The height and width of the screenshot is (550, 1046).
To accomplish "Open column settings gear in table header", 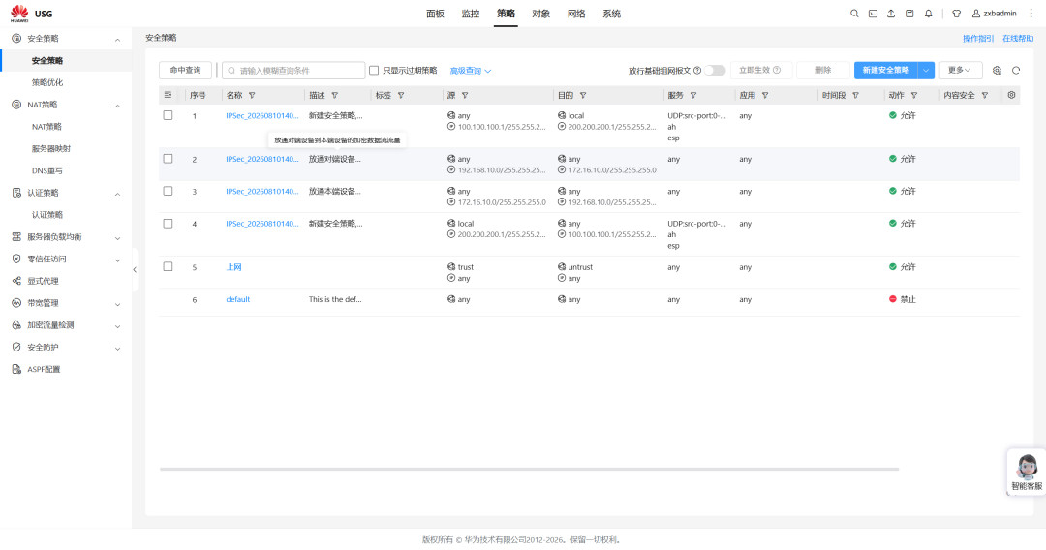I will (1011, 95).
